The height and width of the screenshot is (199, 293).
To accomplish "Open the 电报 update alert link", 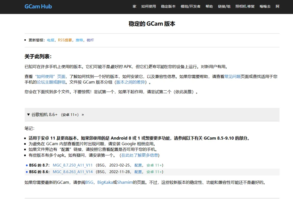I will (x=51, y=40).
